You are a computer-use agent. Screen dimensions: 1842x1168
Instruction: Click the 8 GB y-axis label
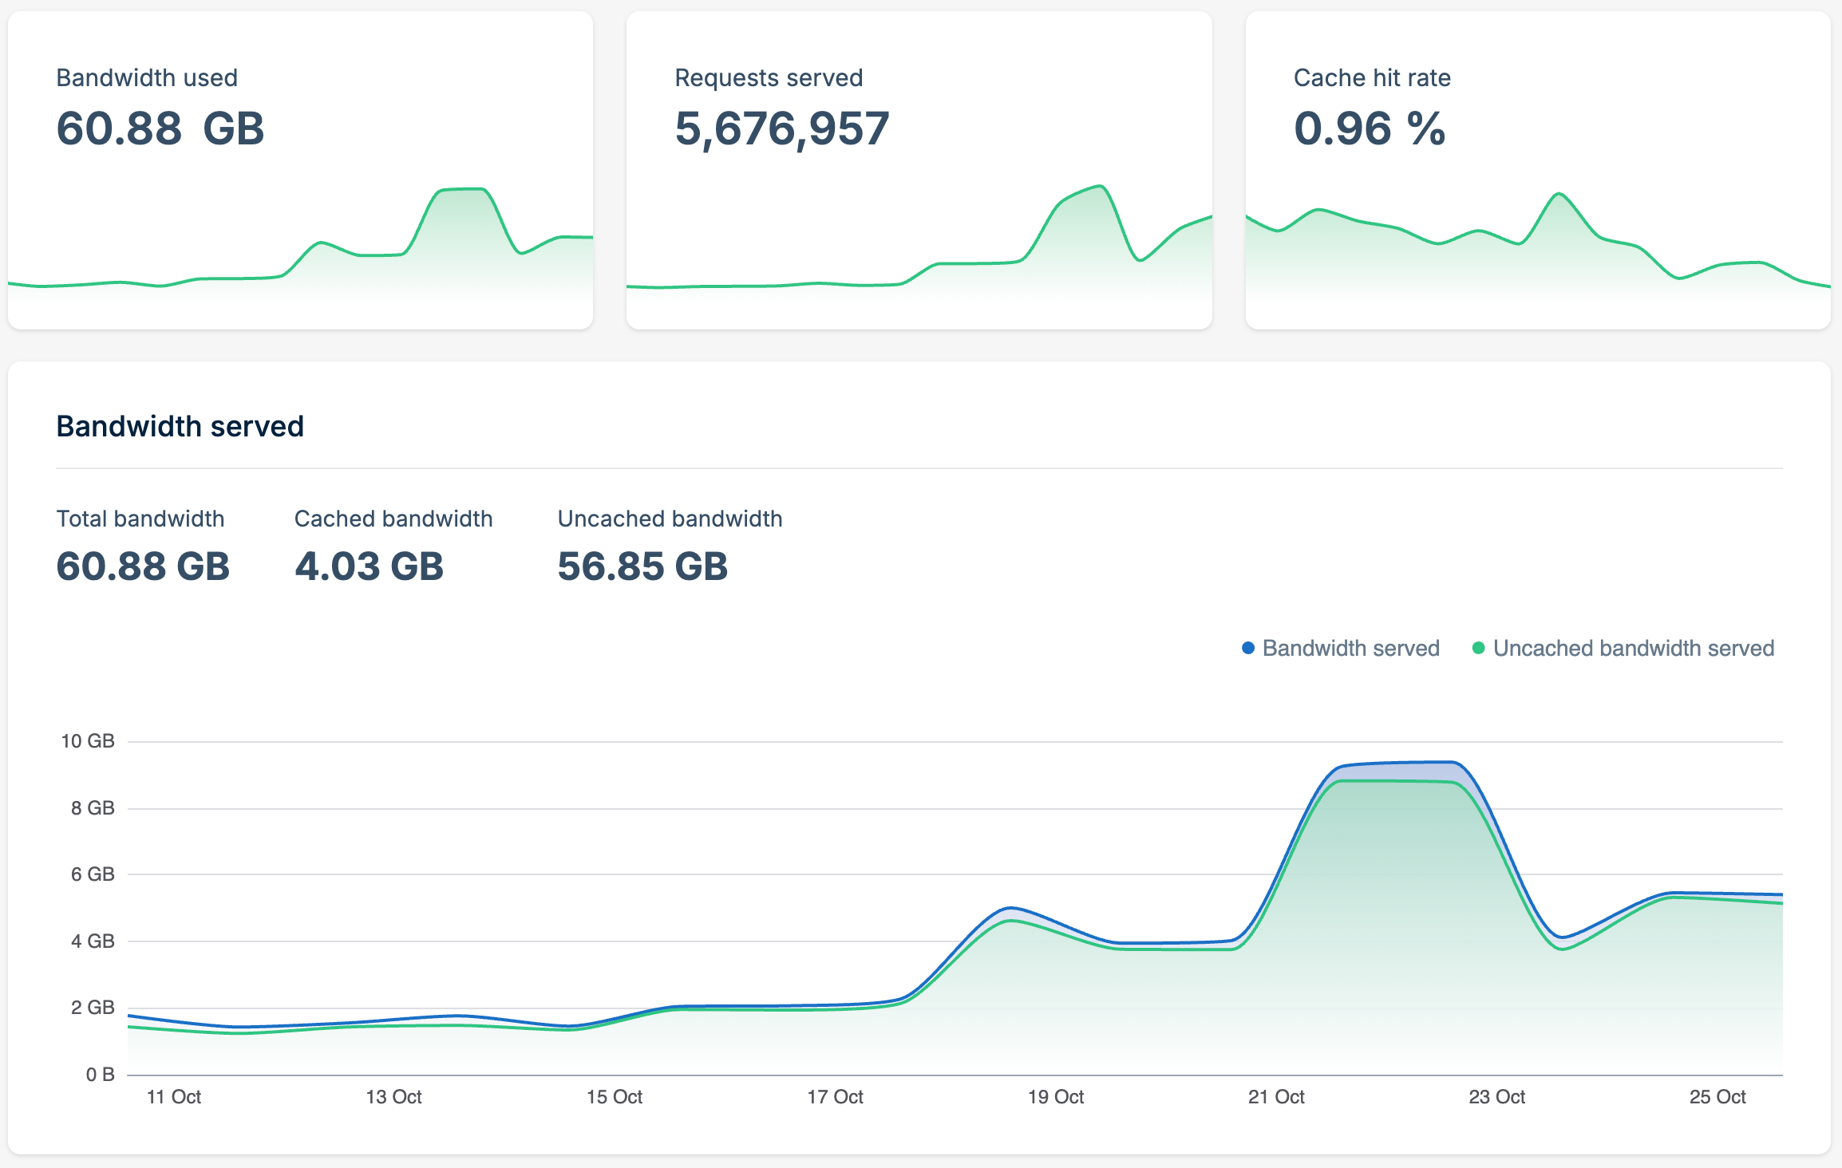93,808
